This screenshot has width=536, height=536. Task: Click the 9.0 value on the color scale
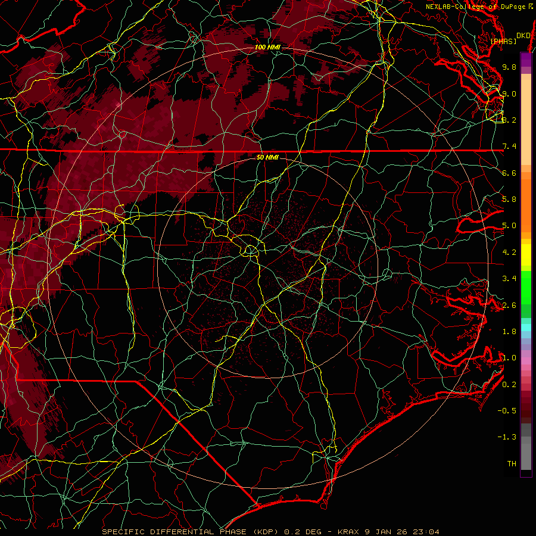click(509, 94)
